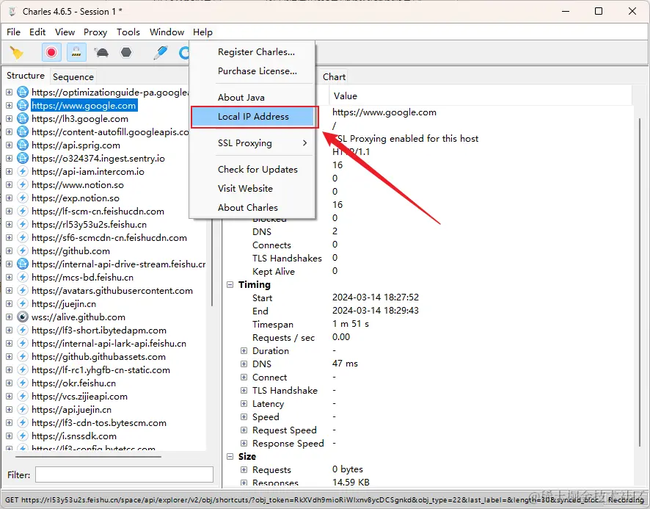Select https://internal-api-lark-api.feishu.cn tree row
The width and height of the screenshot is (650, 509).
[x=109, y=343]
